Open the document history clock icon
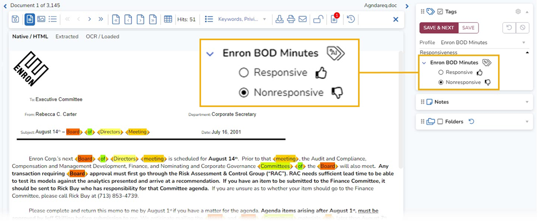 click(x=351, y=19)
